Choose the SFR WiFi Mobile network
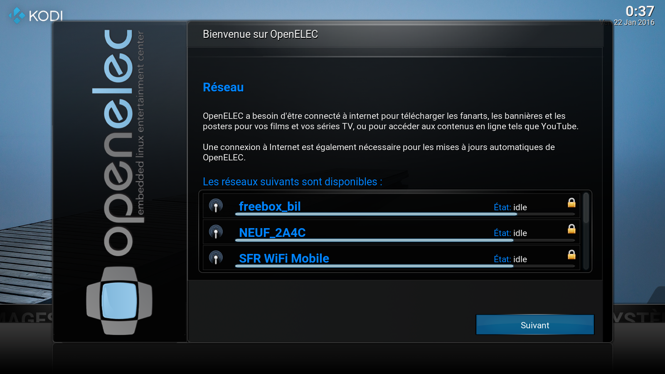This screenshot has width=665, height=374. pyautogui.click(x=391, y=258)
